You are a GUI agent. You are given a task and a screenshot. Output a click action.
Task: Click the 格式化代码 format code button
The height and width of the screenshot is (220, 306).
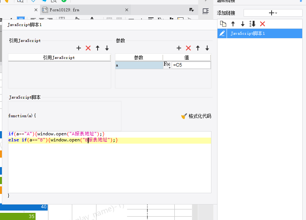pyautogui.click(x=196, y=116)
